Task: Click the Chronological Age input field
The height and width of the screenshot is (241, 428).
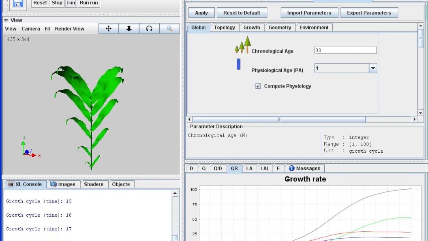Action: [345, 50]
